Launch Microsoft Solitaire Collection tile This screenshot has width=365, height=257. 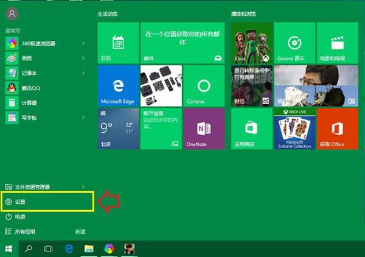[294, 128]
